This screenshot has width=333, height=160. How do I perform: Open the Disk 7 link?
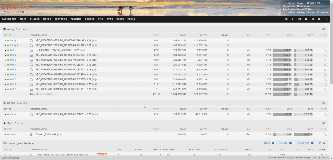point(13,79)
